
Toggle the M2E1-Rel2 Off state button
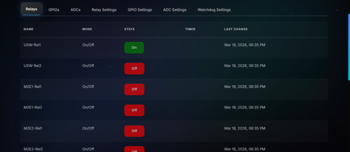(134, 110)
